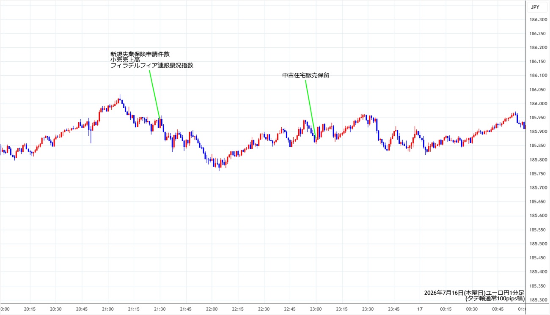This screenshot has width=550, height=315.
Task: Select the 新規失業保険申請件数 annotation text
Action: [x=140, y=54]
